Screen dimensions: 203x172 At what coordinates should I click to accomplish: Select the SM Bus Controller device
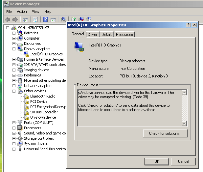pos(44,112)
